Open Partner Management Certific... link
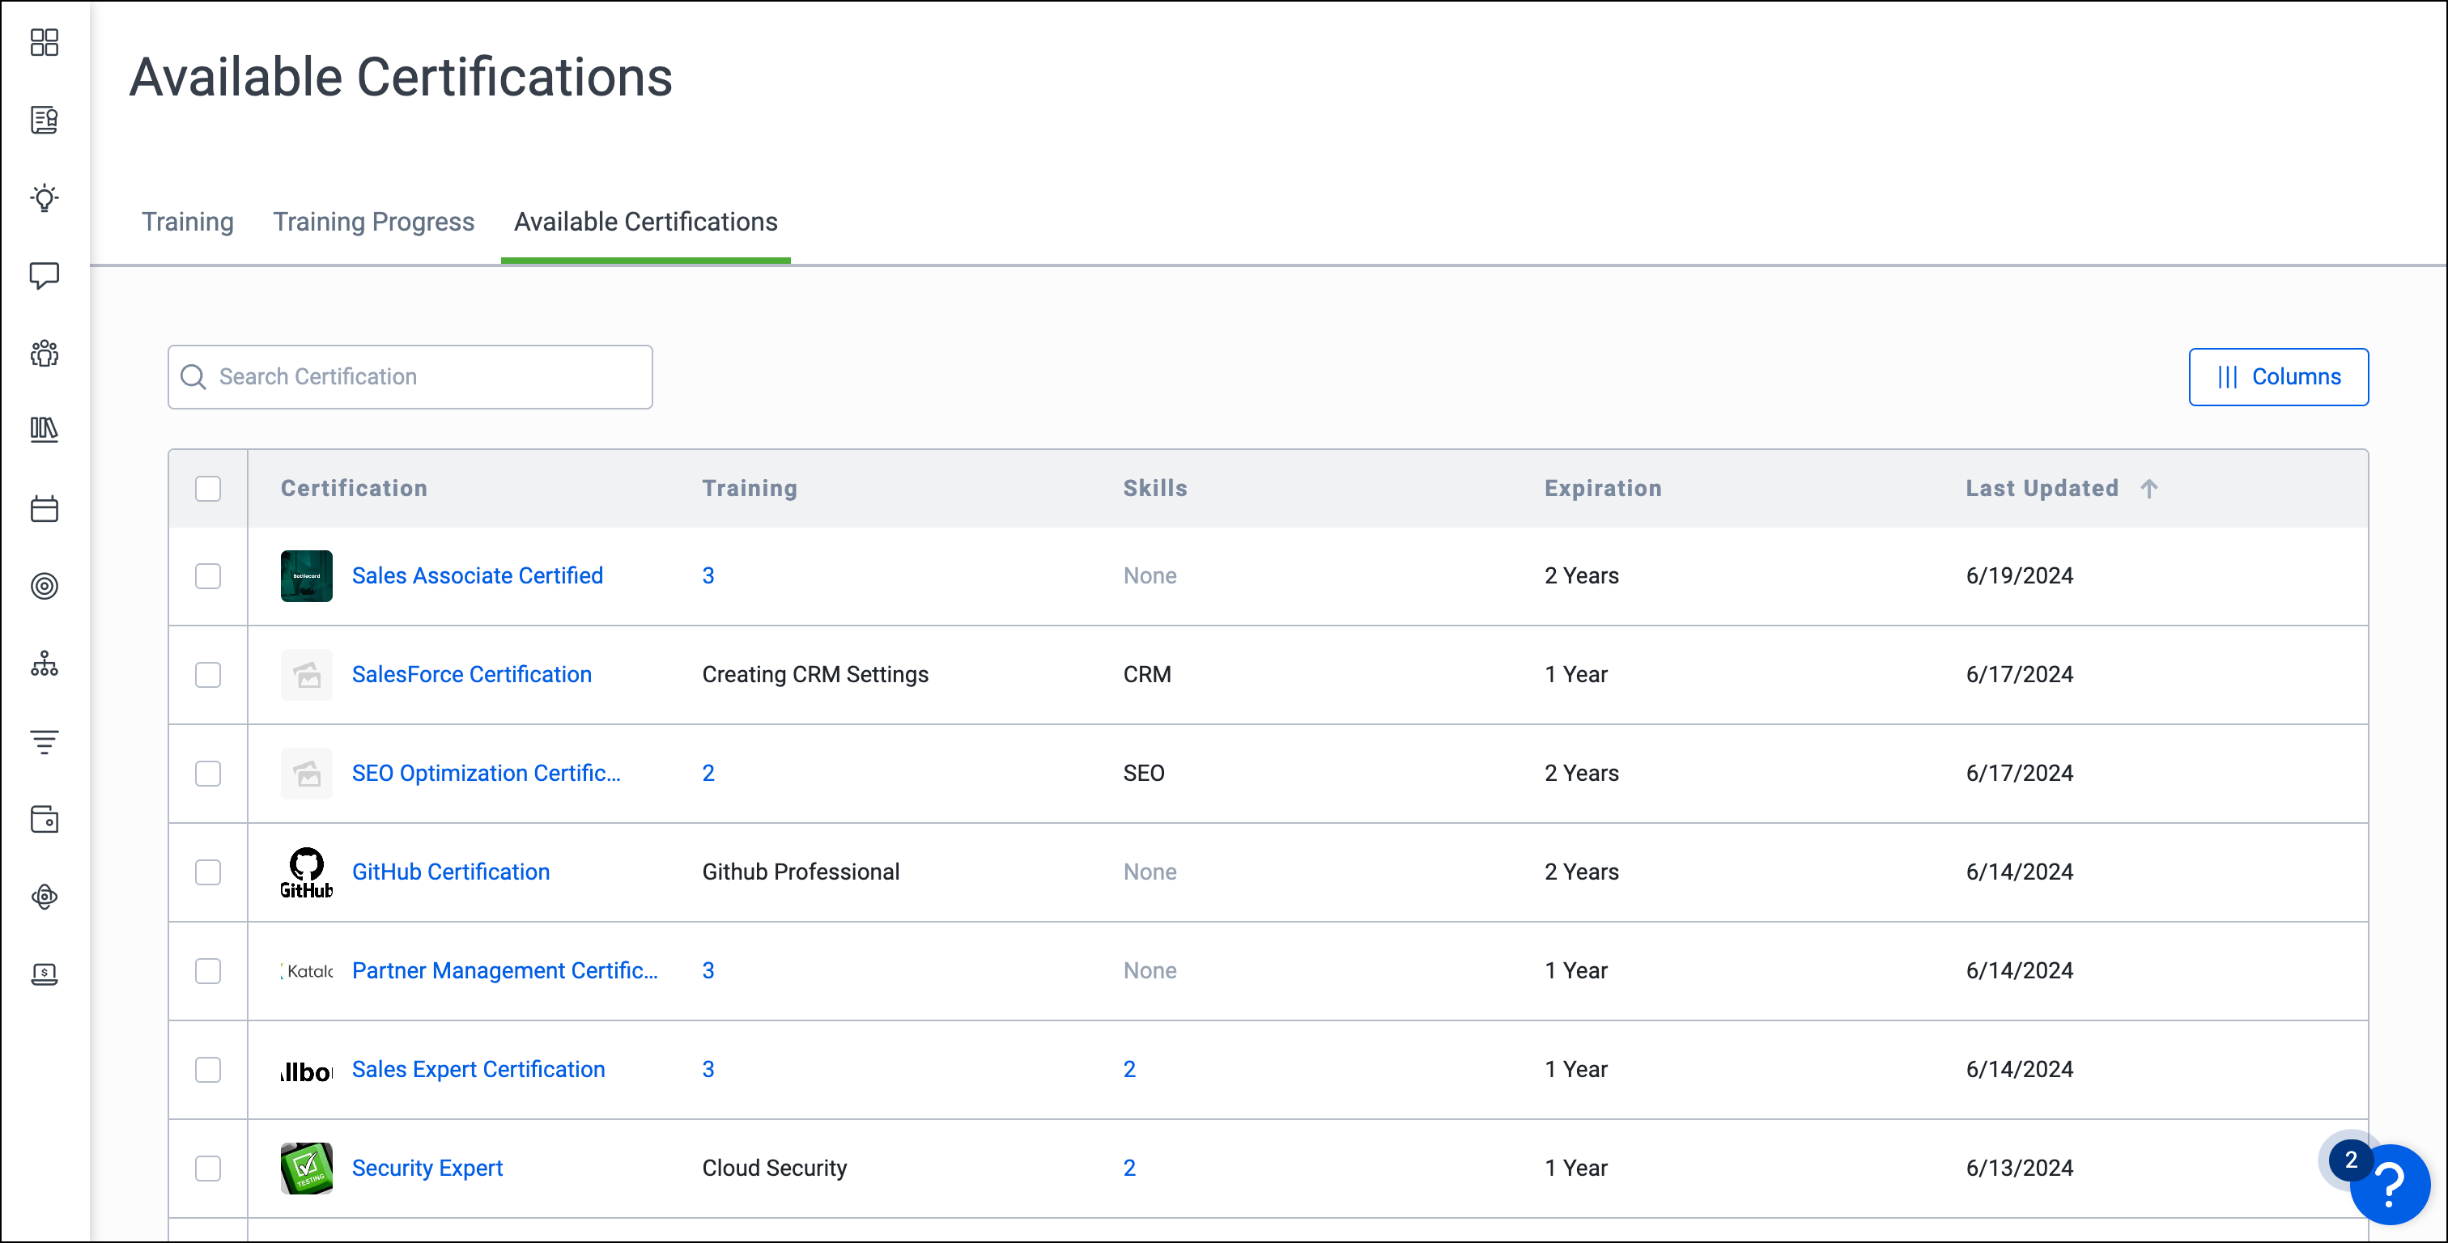2448x1243 pixels. [504, 971]
